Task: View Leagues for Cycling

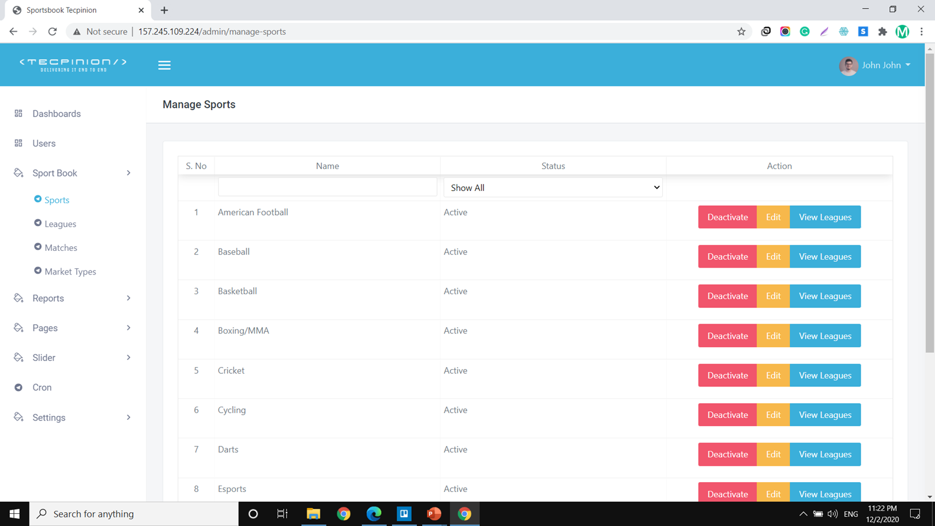Action: tap(825, 415)
